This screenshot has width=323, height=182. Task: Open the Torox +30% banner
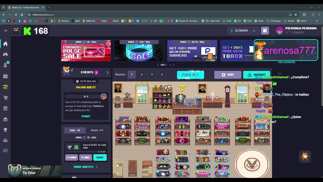pyautogui.click(x=237, y=51)
